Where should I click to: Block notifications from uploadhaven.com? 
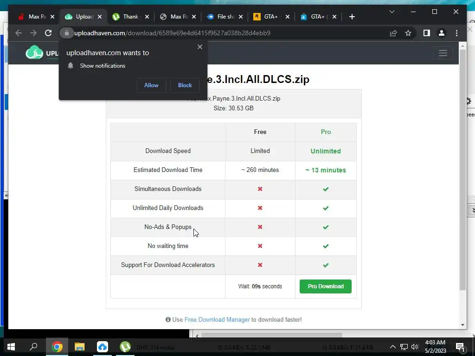(185, 85)
